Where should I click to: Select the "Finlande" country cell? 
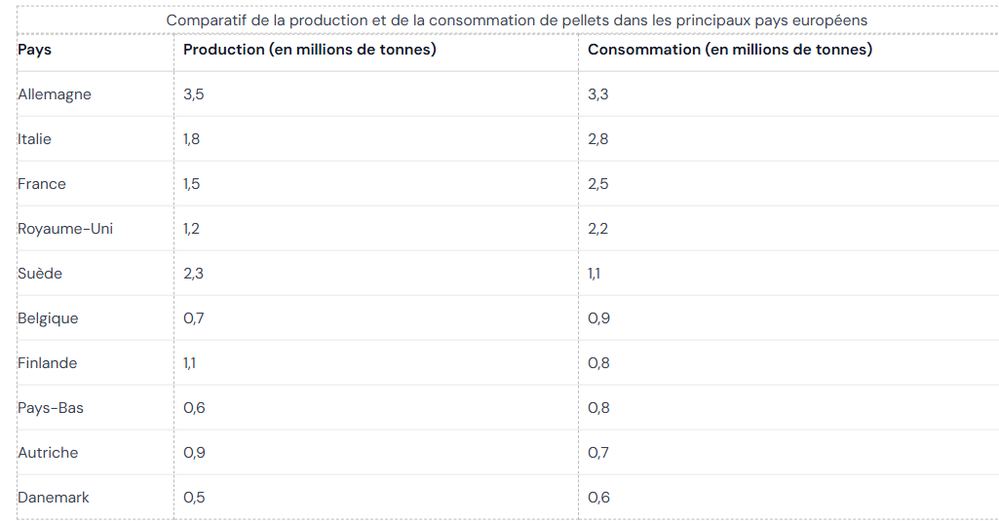pyautogui.click(x=48, y=363)
